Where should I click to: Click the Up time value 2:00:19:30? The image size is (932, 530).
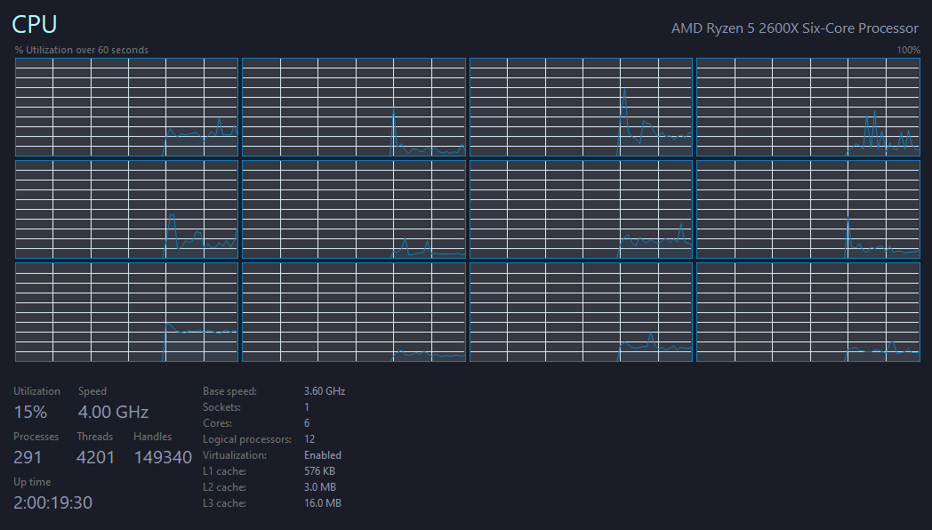[x=52, y=502]
